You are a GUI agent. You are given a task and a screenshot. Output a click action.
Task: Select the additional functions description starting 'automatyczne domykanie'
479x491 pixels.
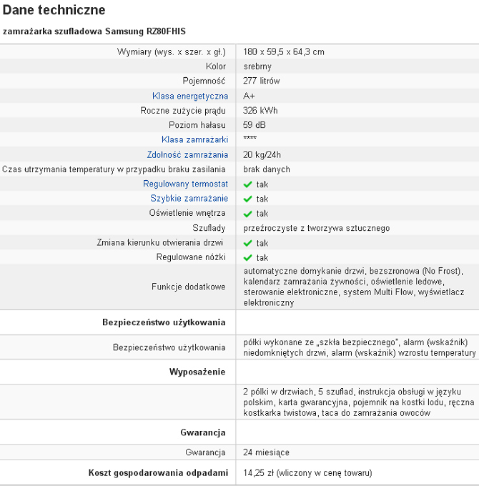(354, 287)
